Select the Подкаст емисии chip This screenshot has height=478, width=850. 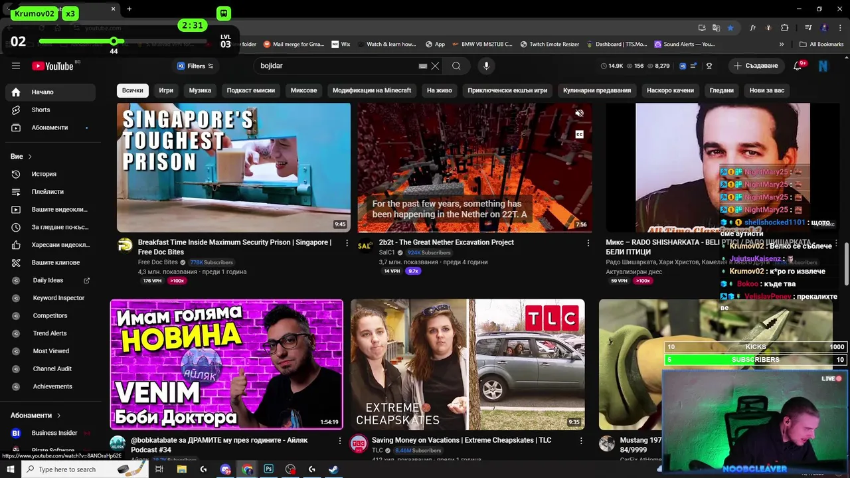251,90
